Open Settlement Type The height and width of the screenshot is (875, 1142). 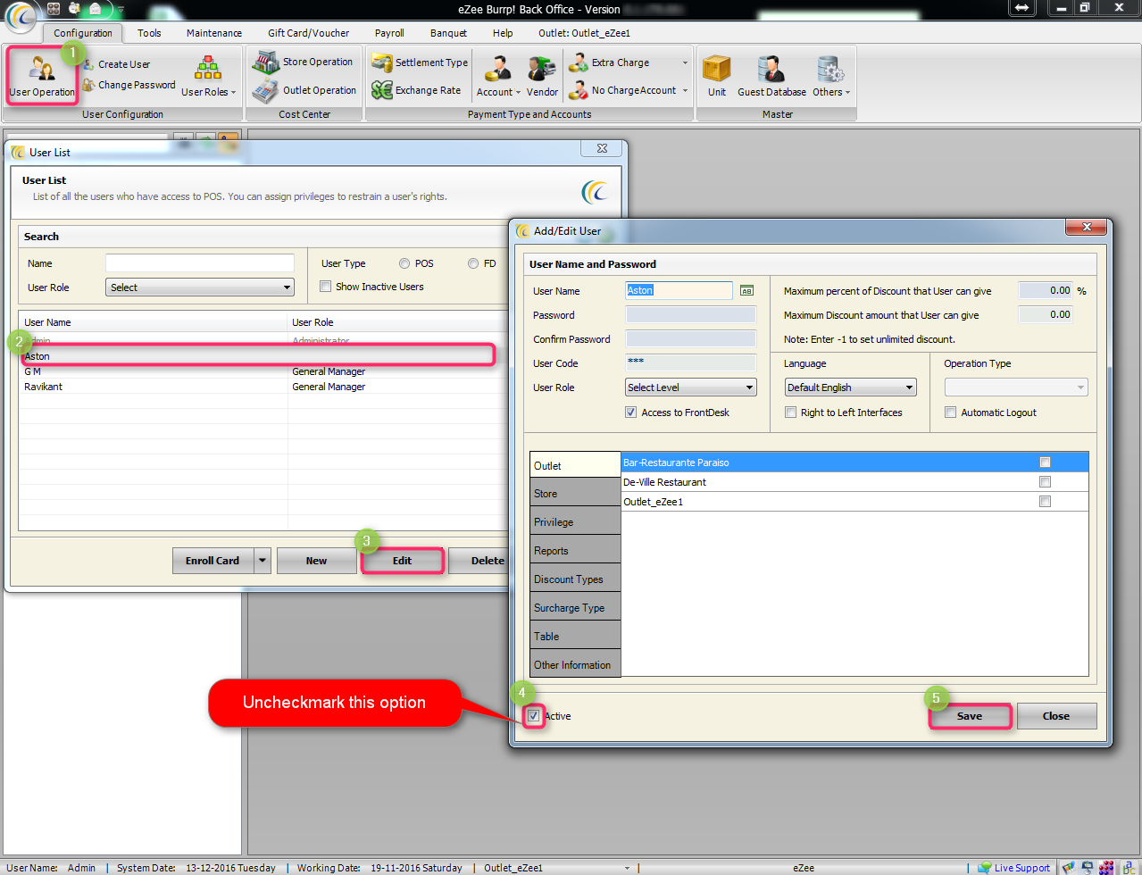pos(420,62)
